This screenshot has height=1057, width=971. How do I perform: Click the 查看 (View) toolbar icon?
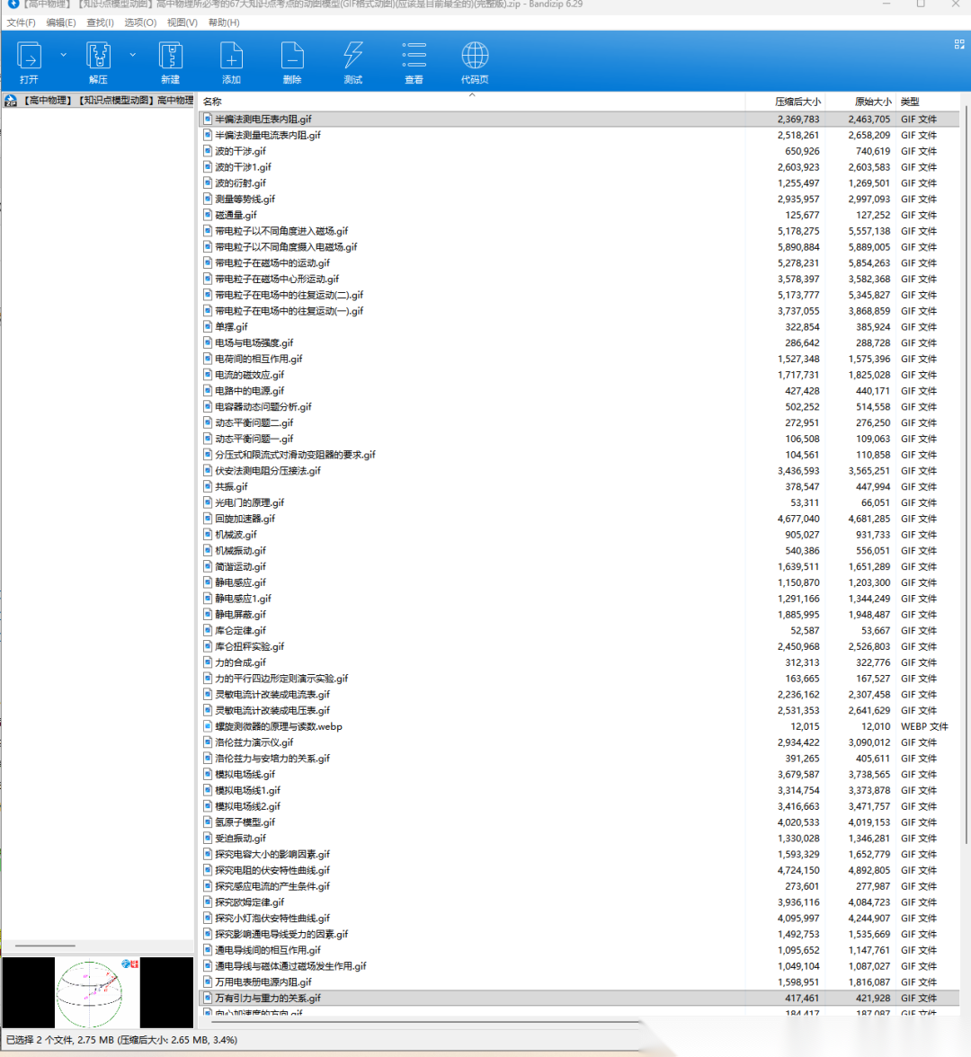click(x=414, y=61)
